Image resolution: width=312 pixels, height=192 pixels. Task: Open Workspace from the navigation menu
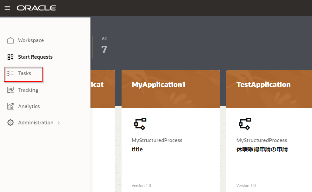(31, 40)
